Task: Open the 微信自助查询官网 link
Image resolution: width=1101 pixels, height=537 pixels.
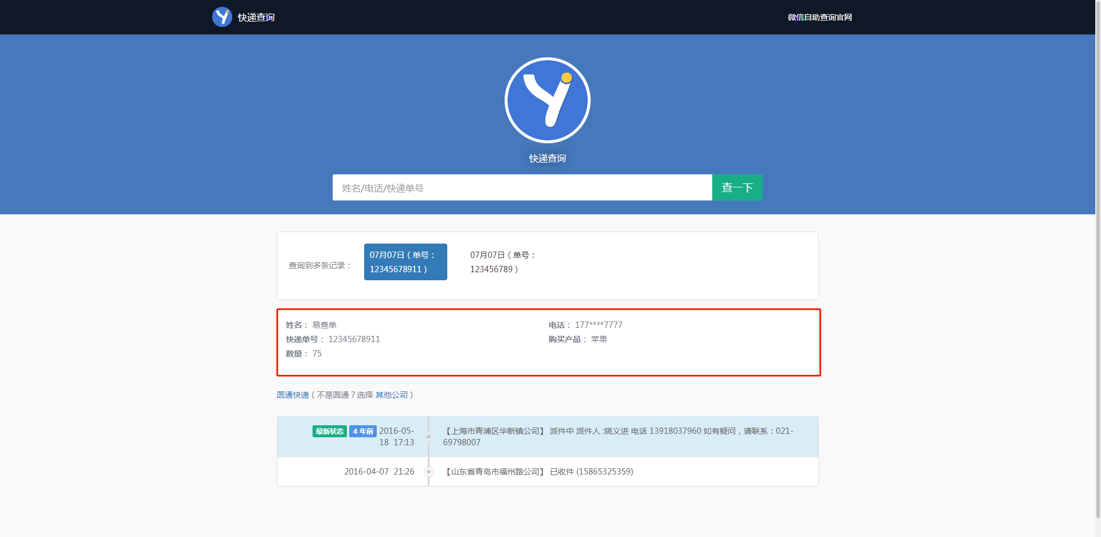Action: (819, 17)
